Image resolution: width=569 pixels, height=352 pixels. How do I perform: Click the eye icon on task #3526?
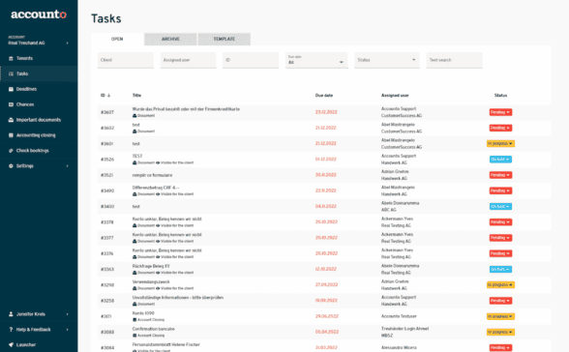pos(158,162)
